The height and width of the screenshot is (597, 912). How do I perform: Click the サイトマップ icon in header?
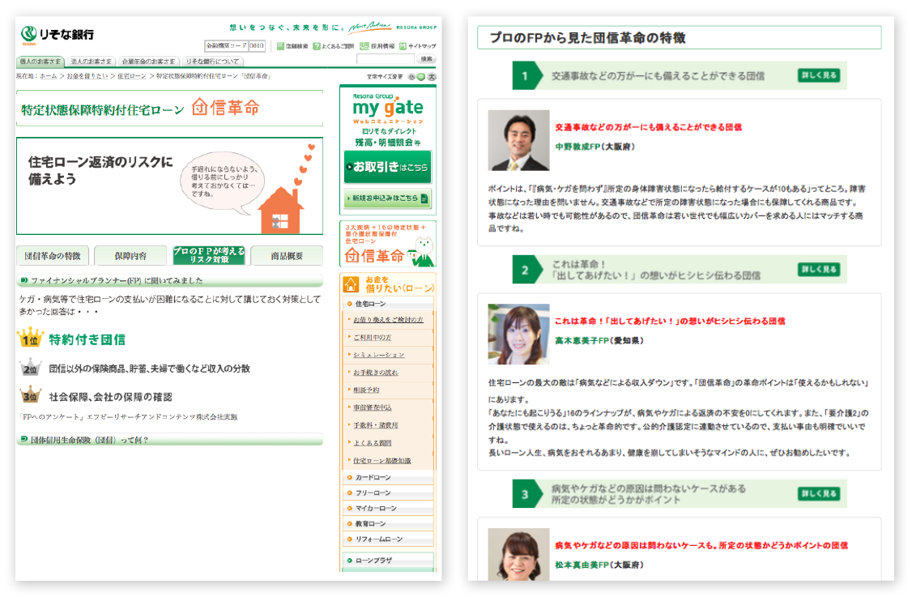coord(403,46)
